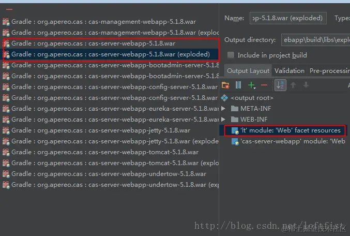
Task: Select 'lt' module: 'Web' facet resources
Action: pos(290,130)
